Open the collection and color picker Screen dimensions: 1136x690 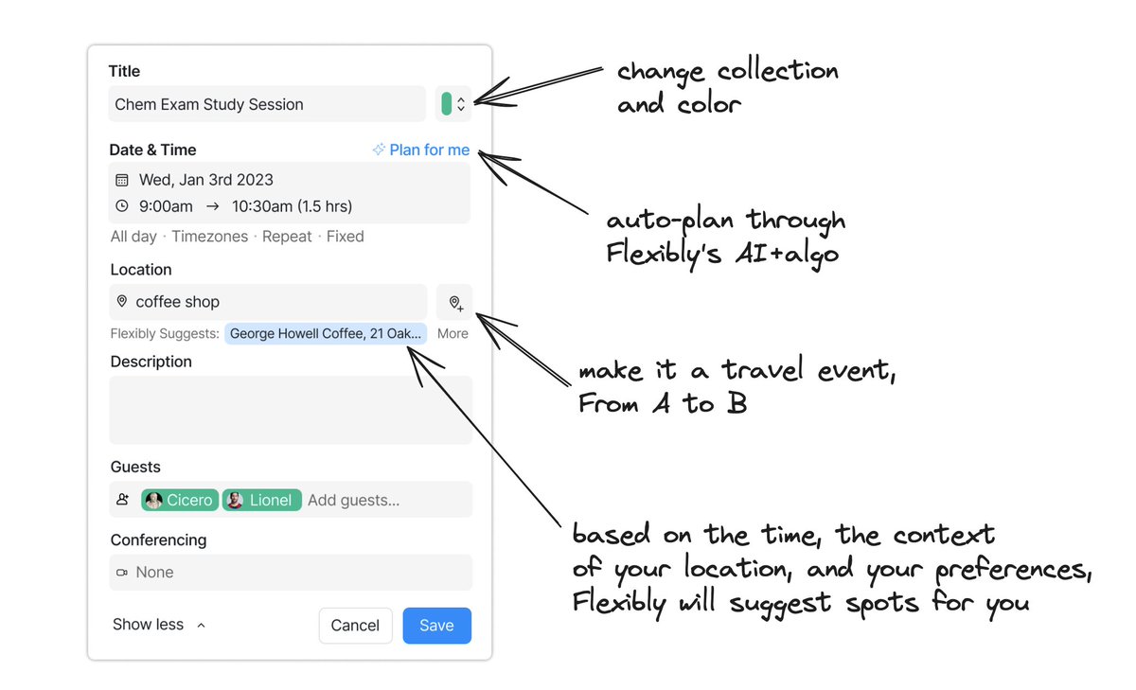click(x=453, y=104)
